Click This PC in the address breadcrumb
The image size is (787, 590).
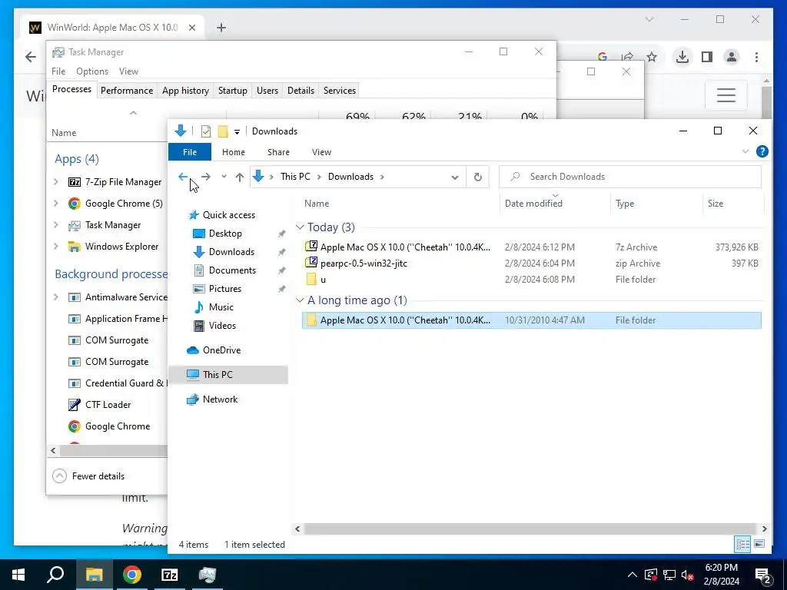point(295,177)
